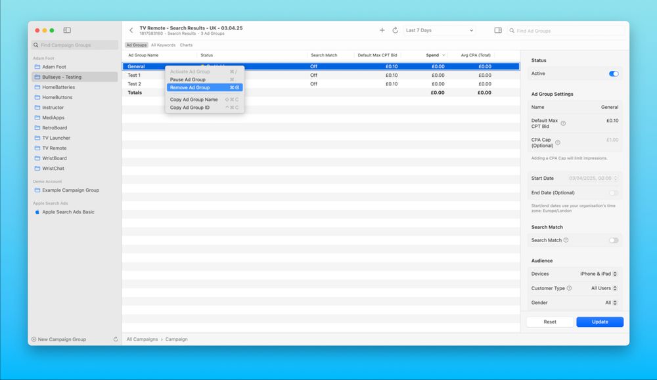Viewport: 657px width, 380px height.
Task: Toggle the inspector panel icon
Action: coord(498,30)
